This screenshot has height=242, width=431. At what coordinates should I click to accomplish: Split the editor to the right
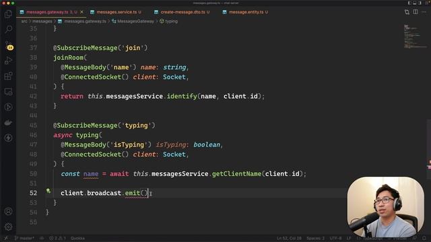point(416,12)
